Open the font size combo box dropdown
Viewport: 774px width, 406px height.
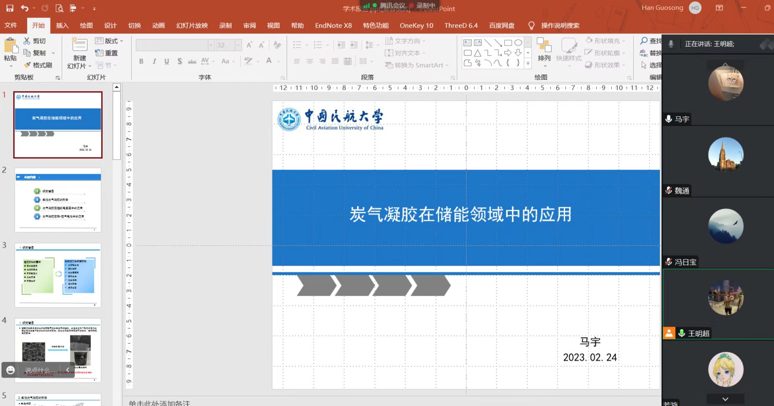238,45
